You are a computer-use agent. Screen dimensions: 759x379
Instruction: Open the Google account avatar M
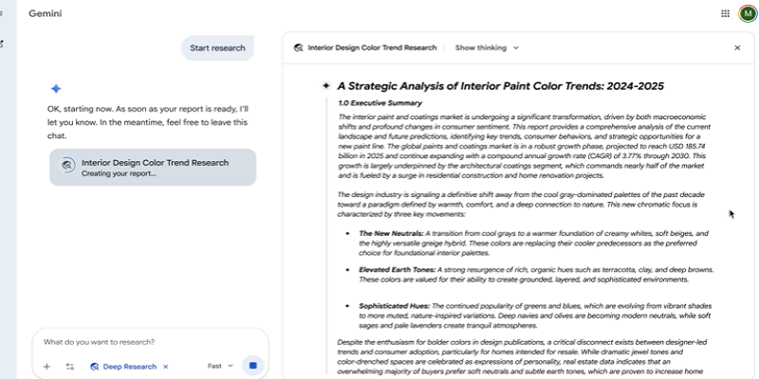pos(748,13)
